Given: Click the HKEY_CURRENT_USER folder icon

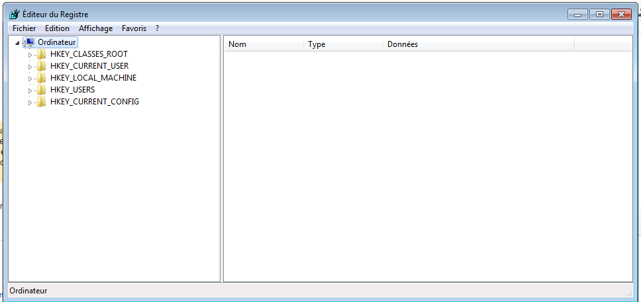Looking at the screenshot, I should 41,65.
